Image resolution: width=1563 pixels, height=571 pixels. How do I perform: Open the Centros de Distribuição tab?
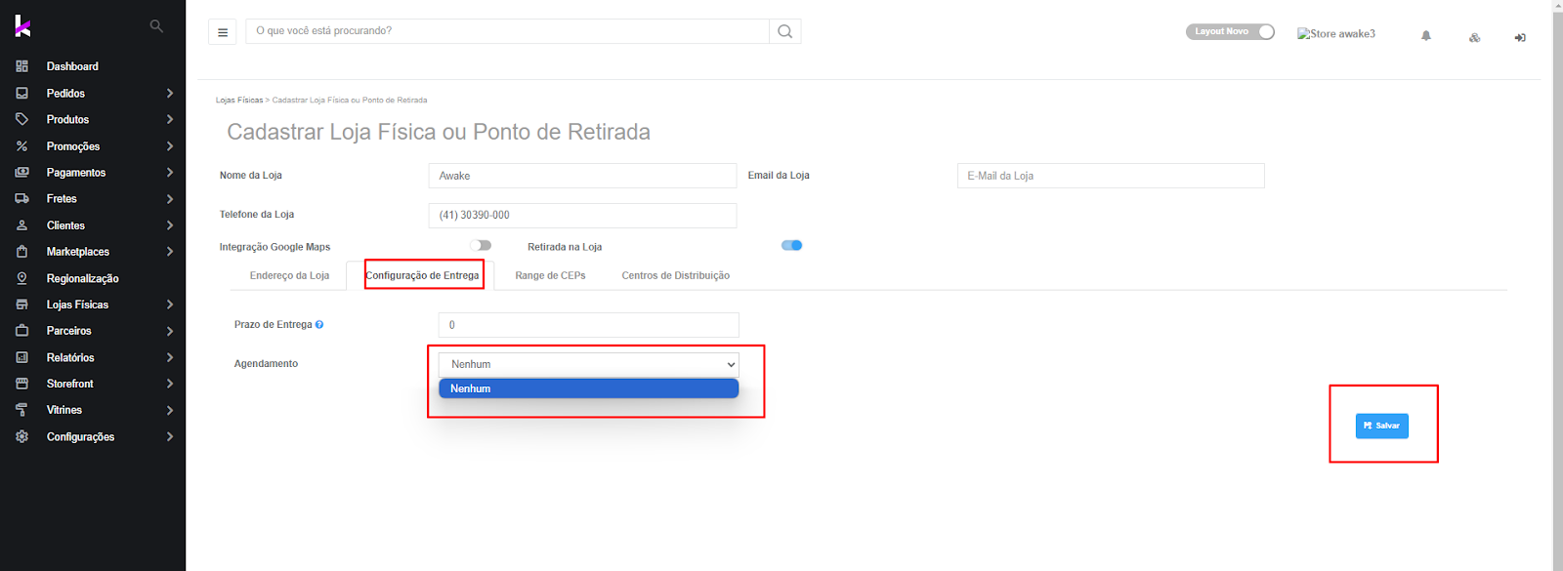pos(676,275)
